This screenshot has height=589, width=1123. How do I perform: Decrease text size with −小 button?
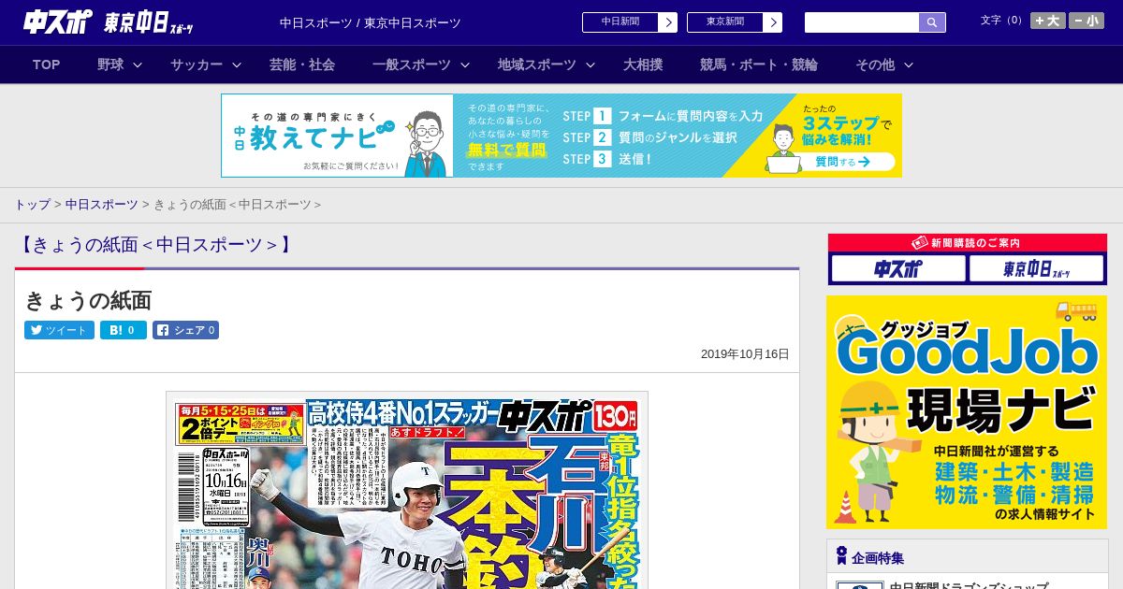click(1087, 21)
